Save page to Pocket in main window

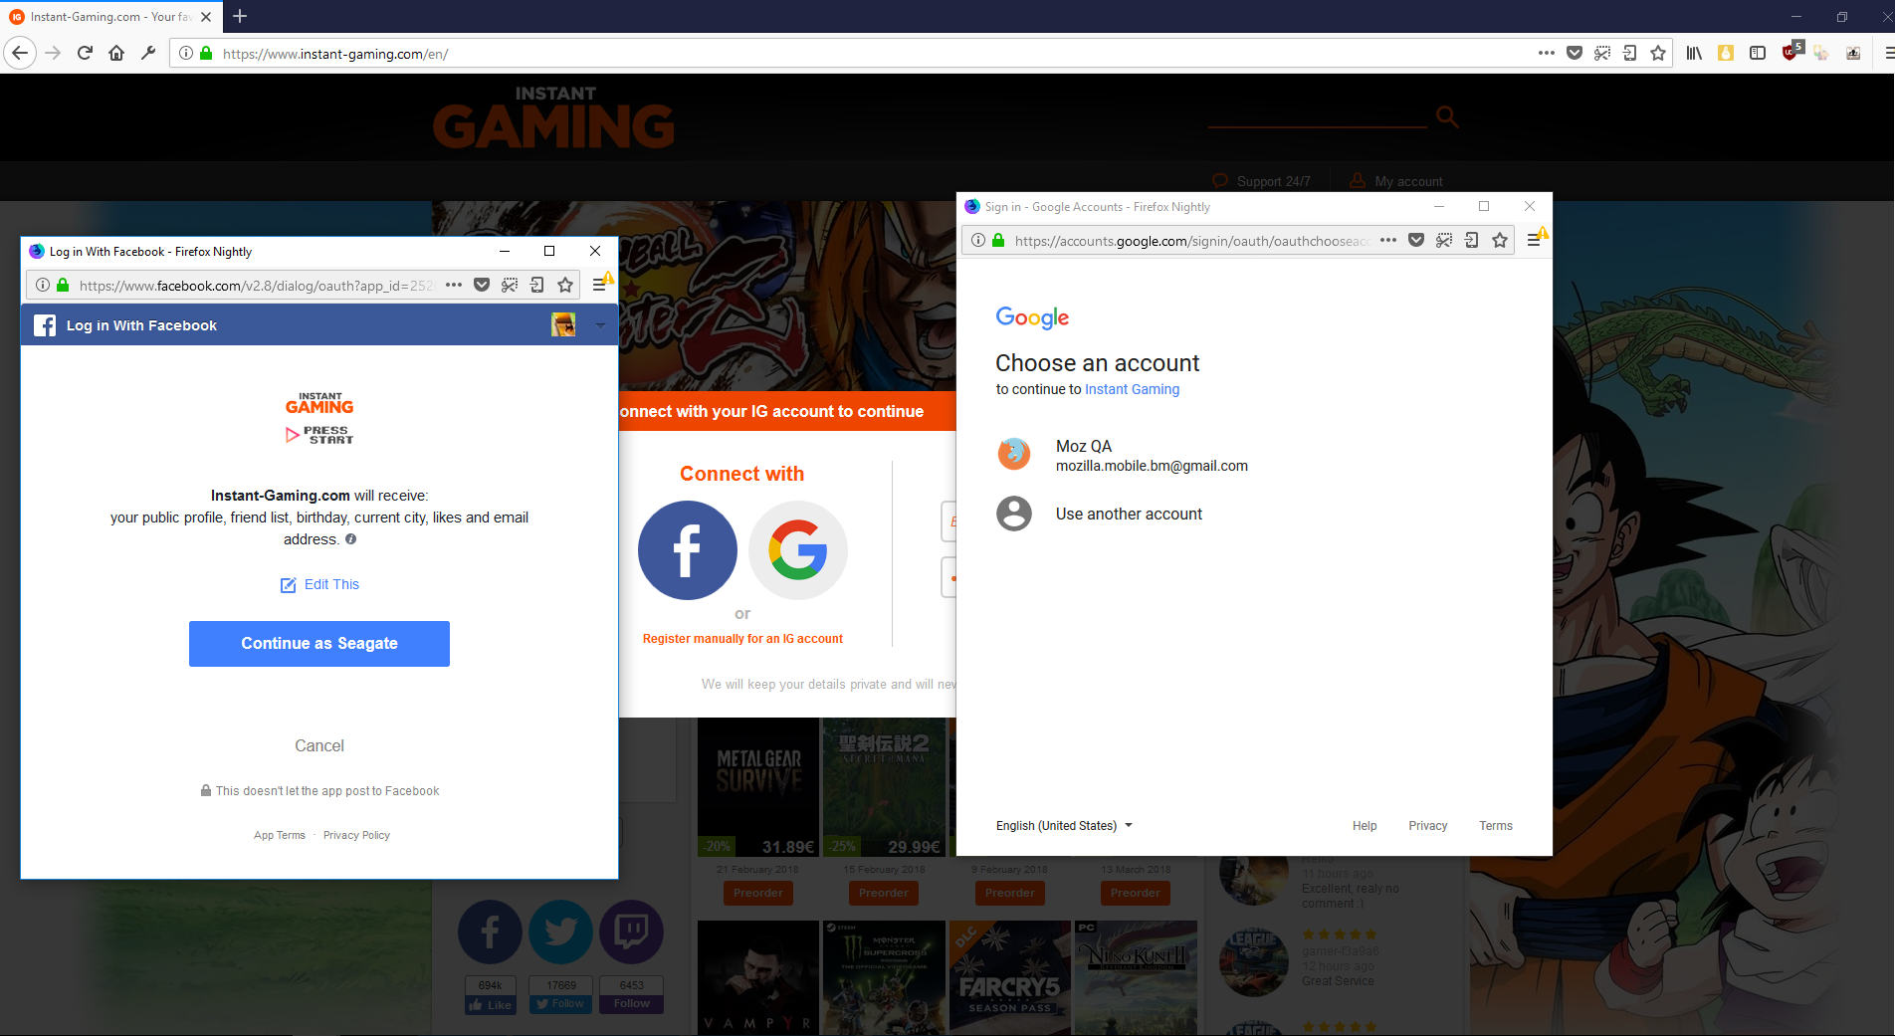pos(1575,53)
